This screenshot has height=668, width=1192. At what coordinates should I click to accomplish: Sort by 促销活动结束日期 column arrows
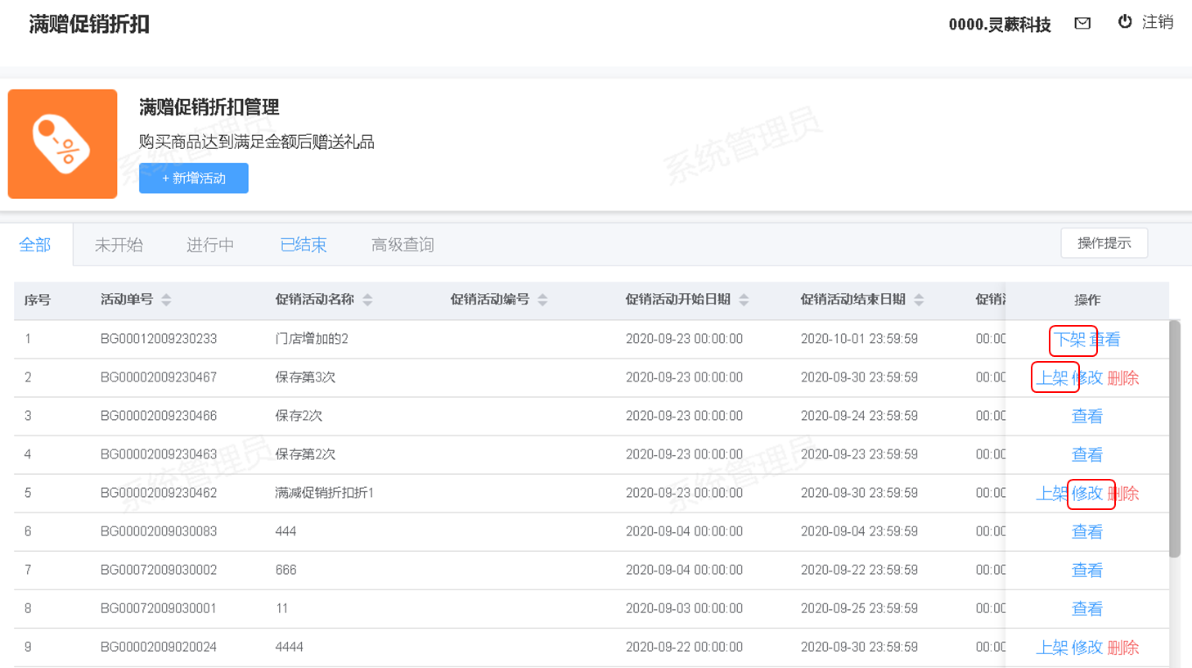[919, 300]
